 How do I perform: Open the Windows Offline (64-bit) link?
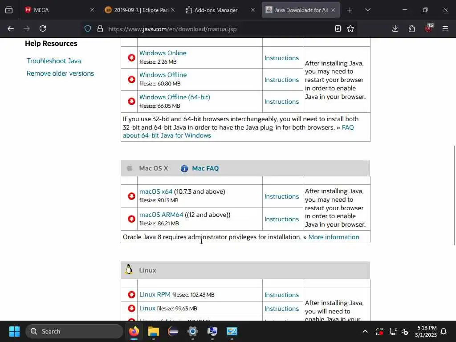[175, 97]
